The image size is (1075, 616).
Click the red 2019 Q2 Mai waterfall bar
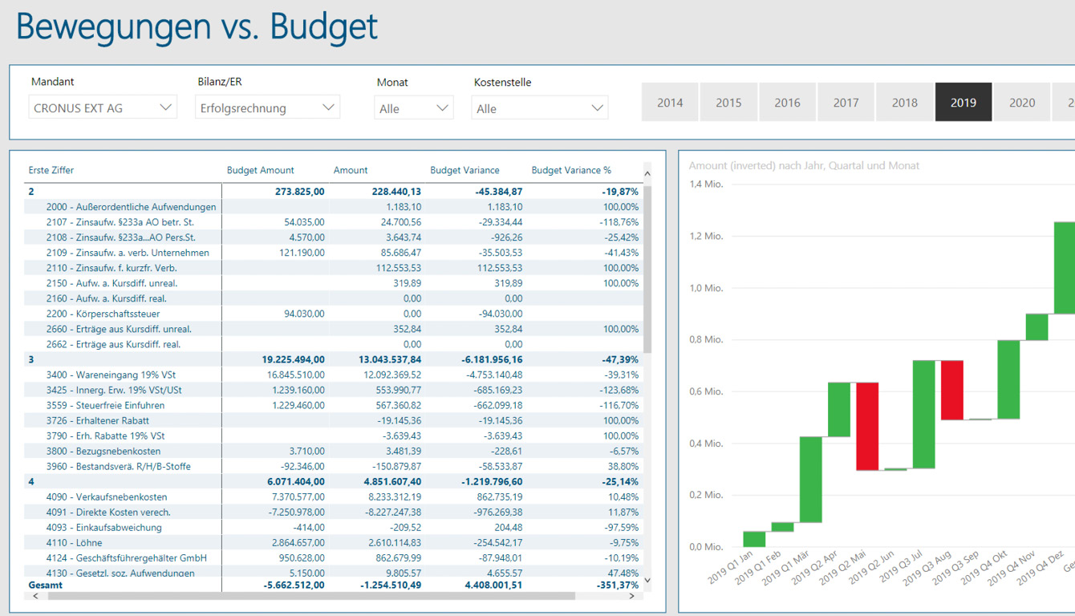click(867, 426)
